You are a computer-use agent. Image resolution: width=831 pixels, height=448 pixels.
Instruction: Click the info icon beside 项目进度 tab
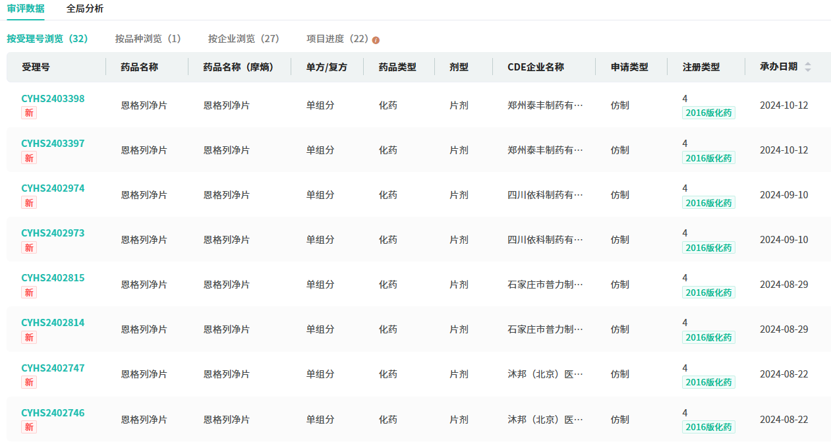pyautogui.click(x=376, y=40)
